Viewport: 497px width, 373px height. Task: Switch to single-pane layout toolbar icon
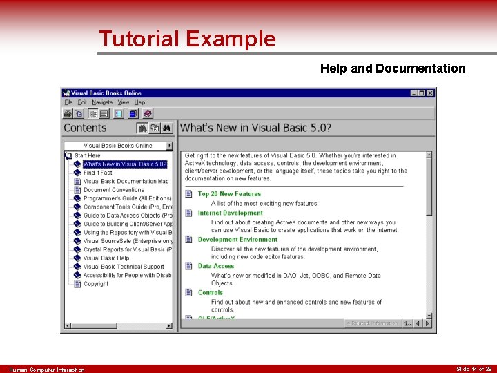[104, 113]
